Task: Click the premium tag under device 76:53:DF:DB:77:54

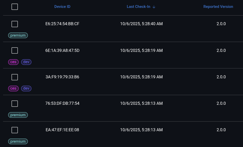Action: 18,115
